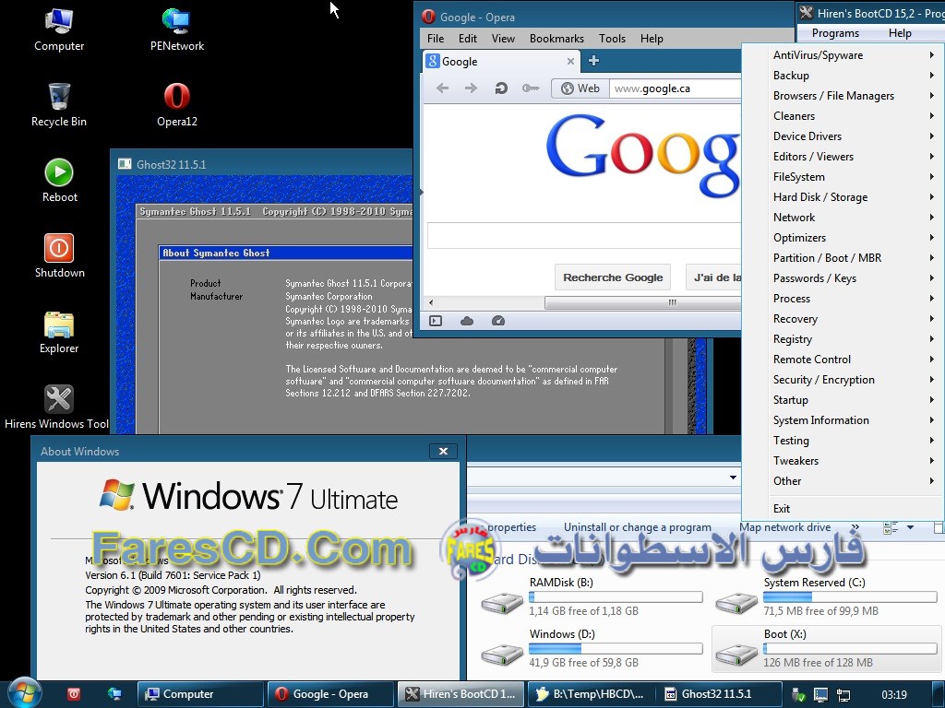The image size is (945, 708).
Task: Click the tray safely remove hardware icon
Action: (x=798, y=695)
